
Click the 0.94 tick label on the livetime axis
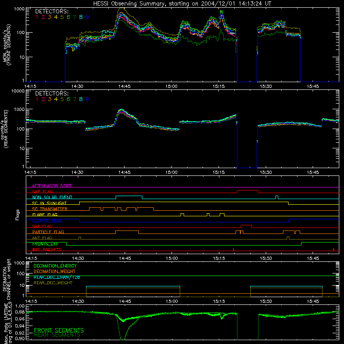(x=20, y=325)
